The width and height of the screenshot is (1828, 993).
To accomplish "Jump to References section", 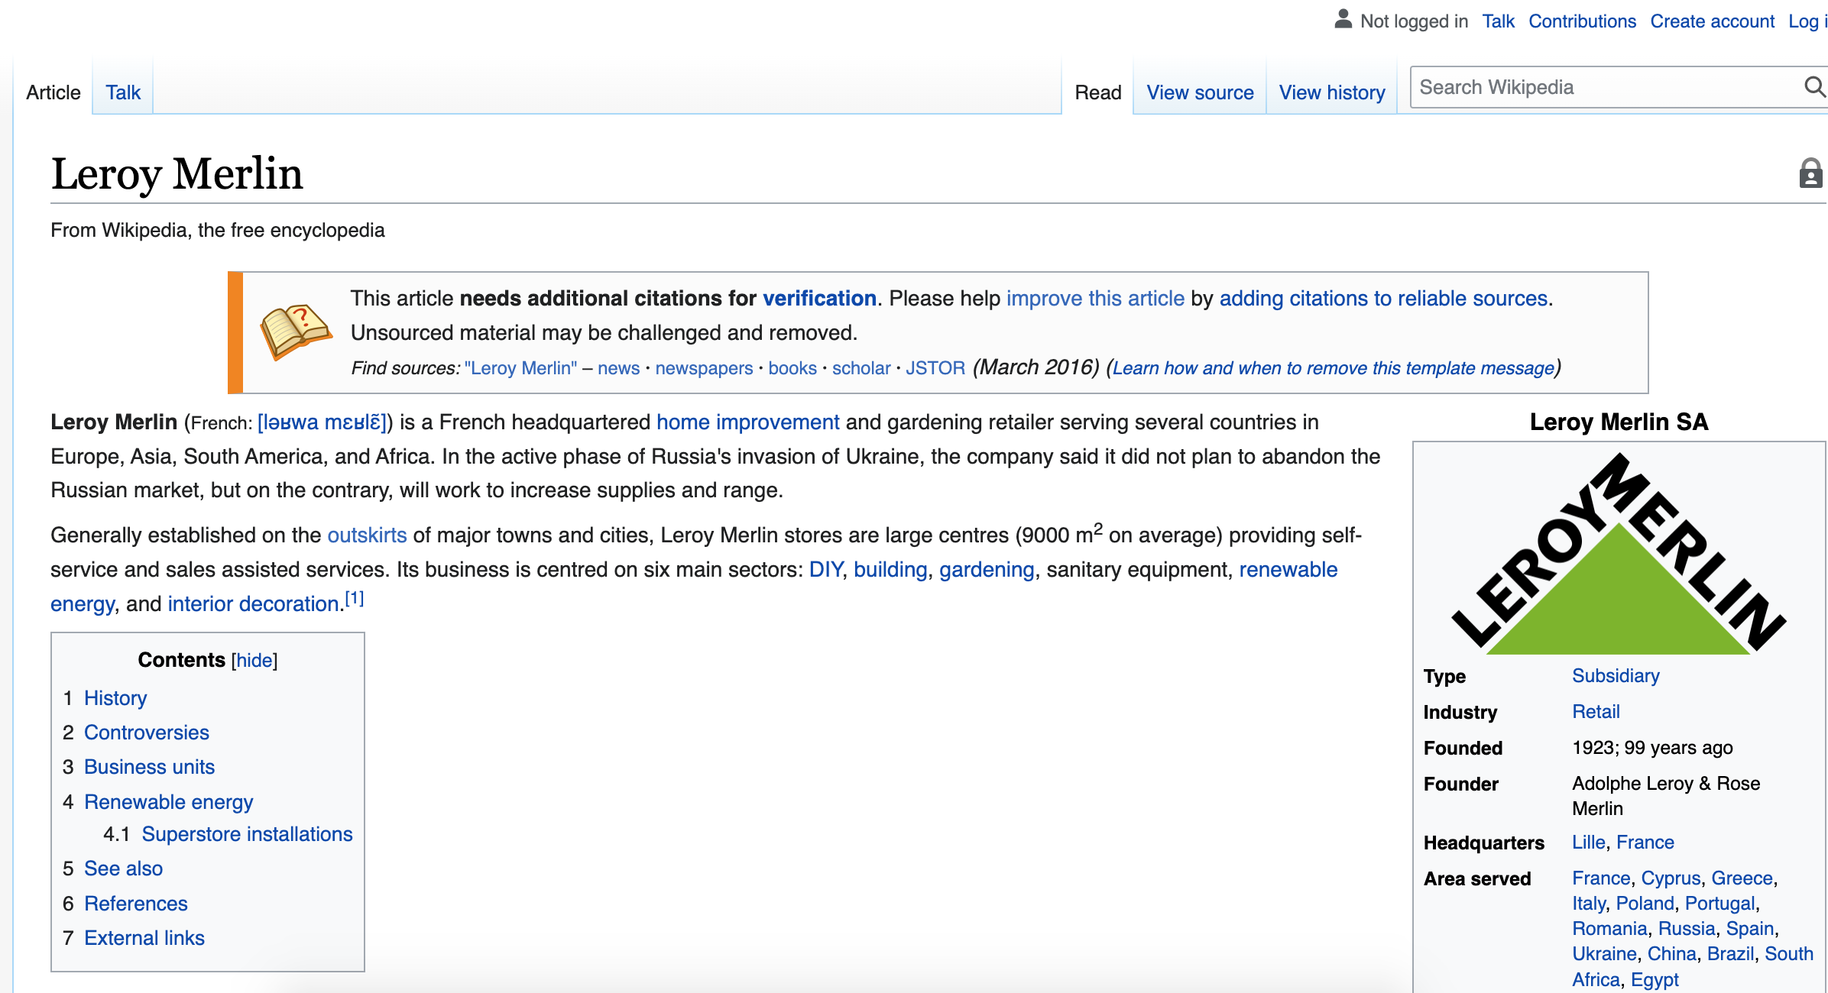I will point(135,904).
